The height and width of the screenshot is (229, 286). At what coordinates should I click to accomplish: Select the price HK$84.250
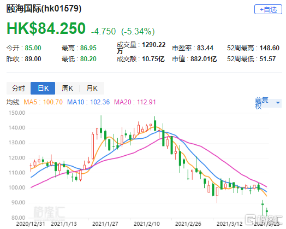click(x=46, y=28)
